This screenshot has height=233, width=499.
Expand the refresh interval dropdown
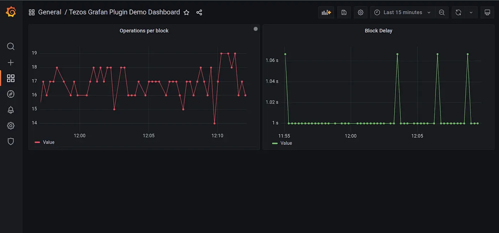[471, 12]
